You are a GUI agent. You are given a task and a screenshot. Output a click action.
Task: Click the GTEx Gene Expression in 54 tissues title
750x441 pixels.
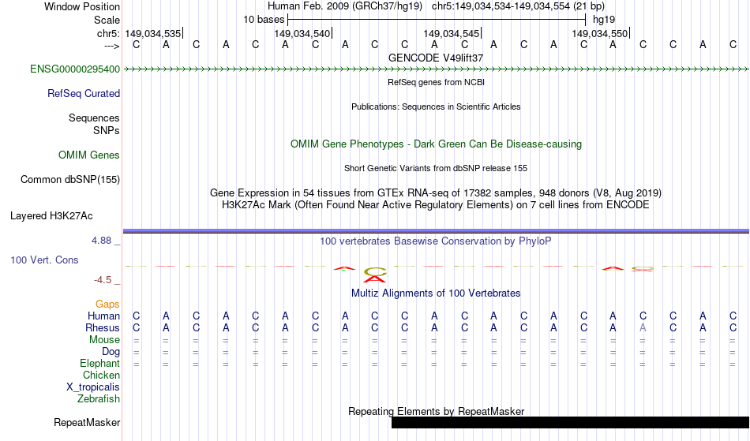(x=436, y=193)
